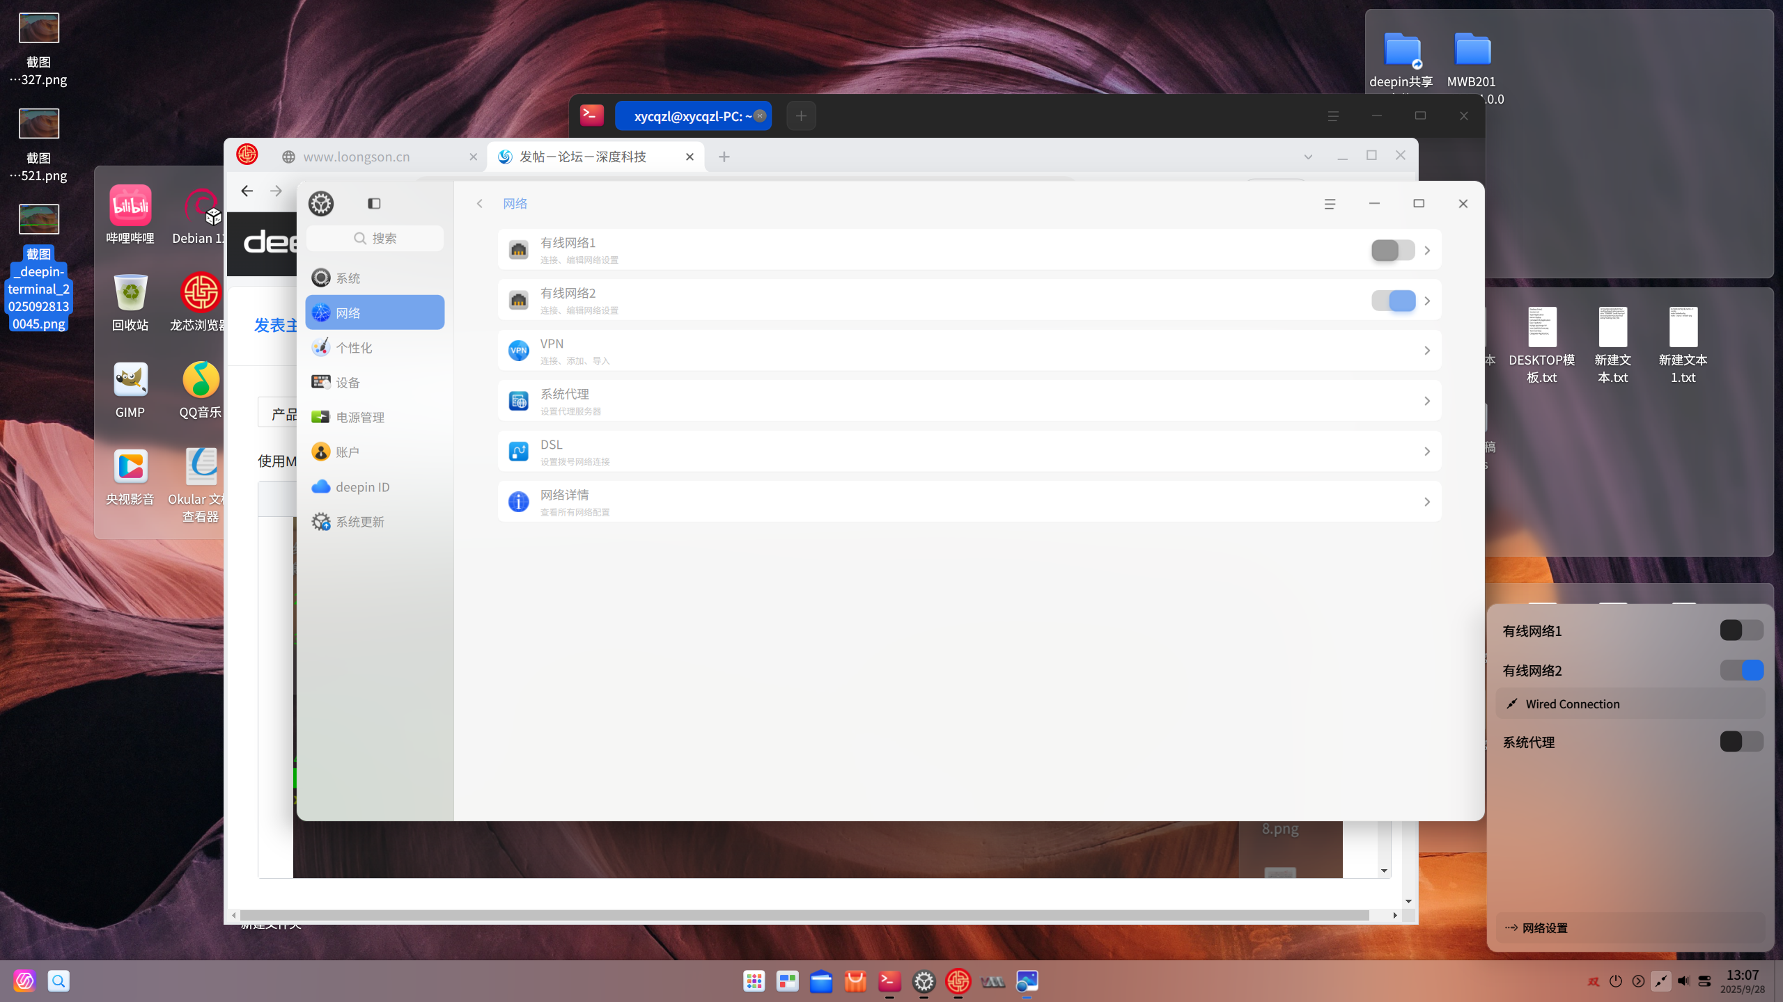
Task: Select 网络 in the settings sidebar
Action: (x=375, y=312)
